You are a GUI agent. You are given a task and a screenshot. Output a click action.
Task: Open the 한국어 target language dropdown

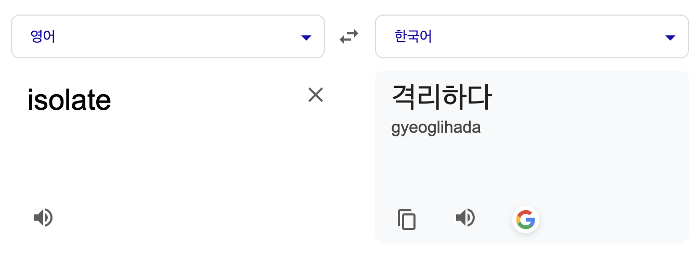pyautogui.click(x=532, y=36)
